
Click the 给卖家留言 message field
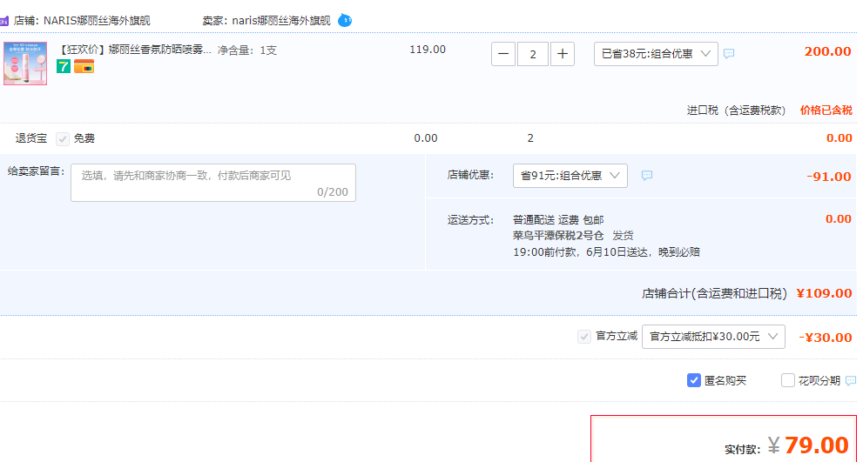pos(213,183)
